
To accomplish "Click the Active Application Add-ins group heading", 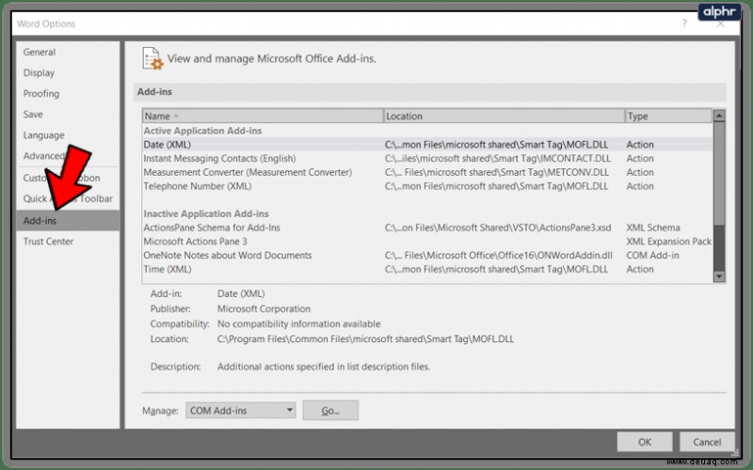I will pos(202,131).
